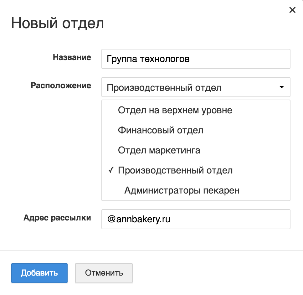Select Отдел на верхнем уровне option
The height and width of the screenshot is (295, 303).
[x=175, y=110]
